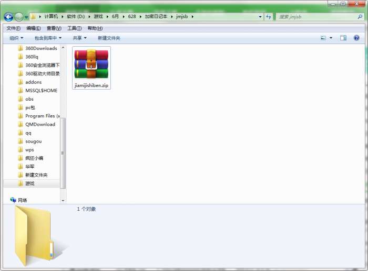Screen dimensions: 368x271
Task: Click the jiamijishiben.zip archive icon
Action: [91, 64]
